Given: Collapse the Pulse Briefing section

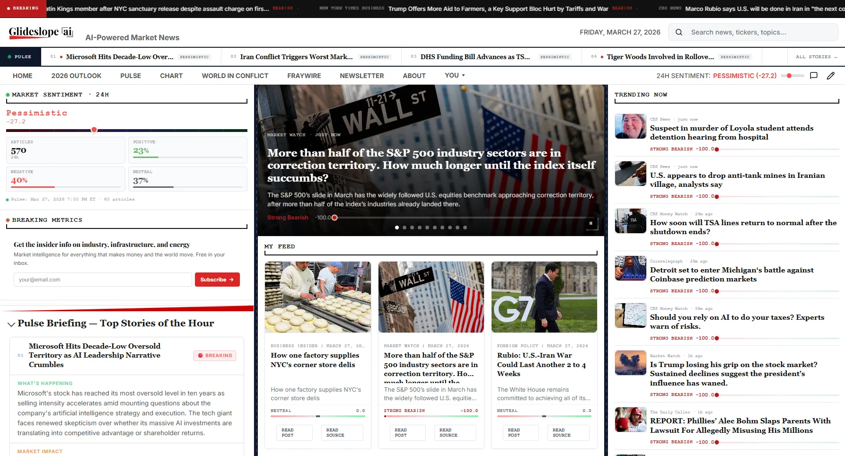Looking at the screenshot, I should 11,324.
